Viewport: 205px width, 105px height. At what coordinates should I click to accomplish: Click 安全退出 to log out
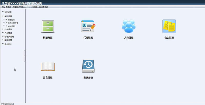[8, 44]
